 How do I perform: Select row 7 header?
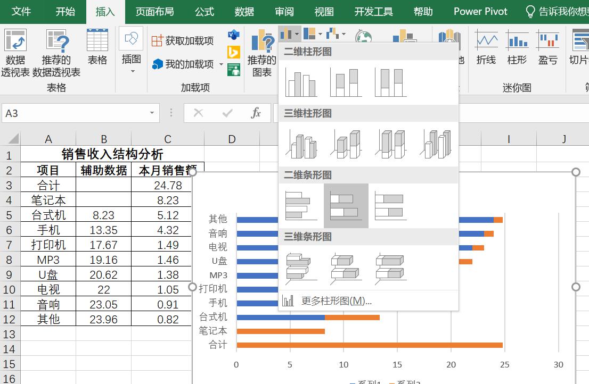point(9,245)
